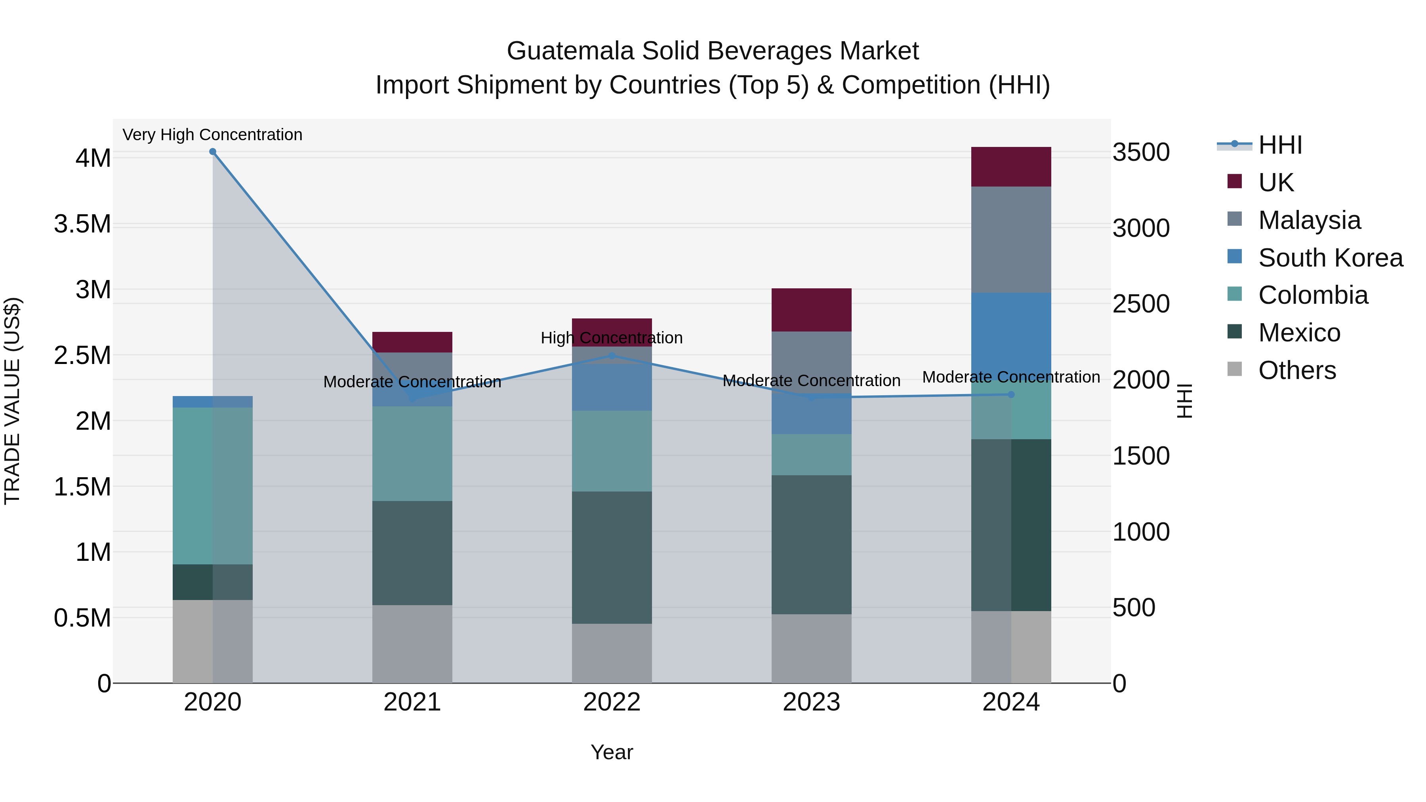1426x802 pixels.
Task: Select the Colombia segment of the 2020 bar
Action: click(213, 486)
